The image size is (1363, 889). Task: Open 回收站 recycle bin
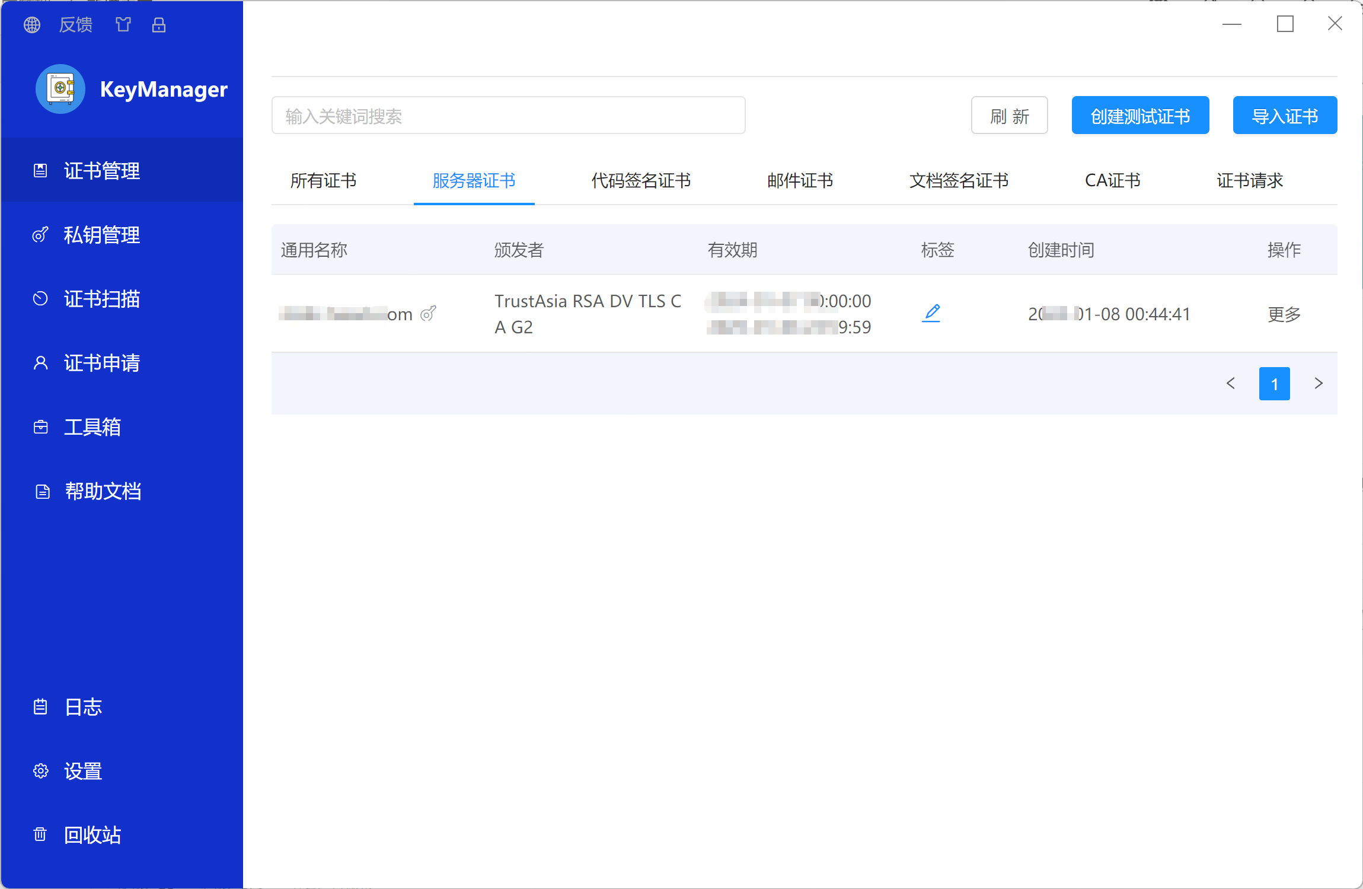(x=92, y=835)
